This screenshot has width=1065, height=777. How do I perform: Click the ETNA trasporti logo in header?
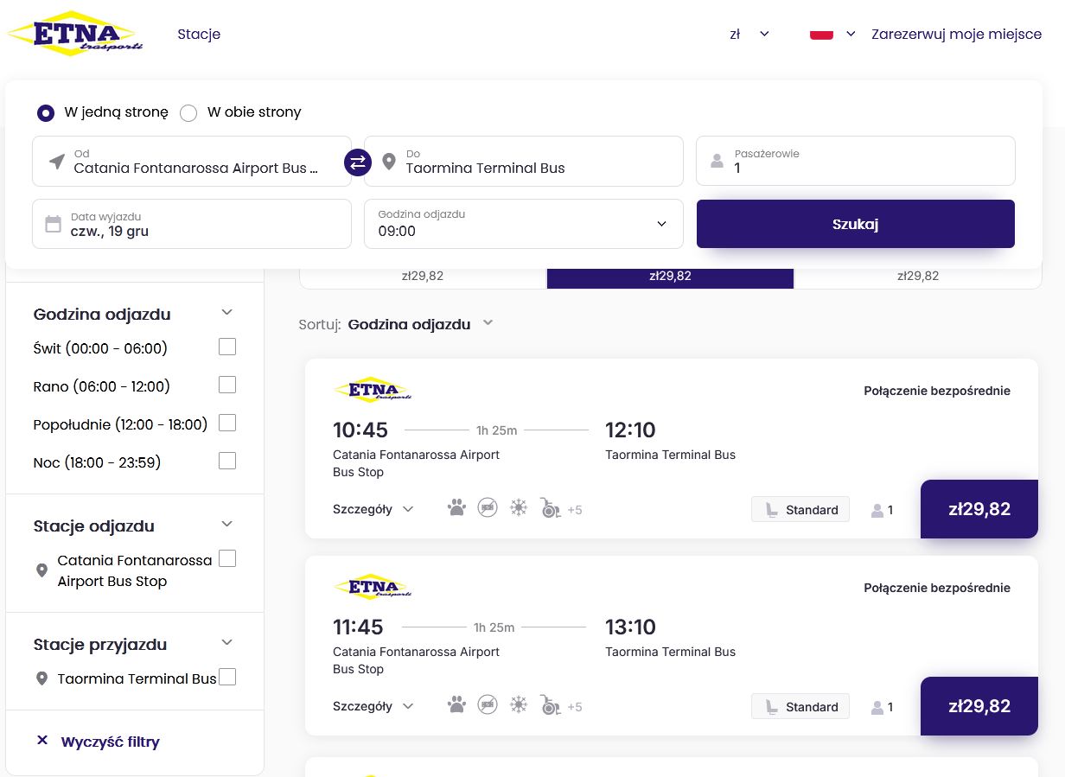(x=75, y=35)
